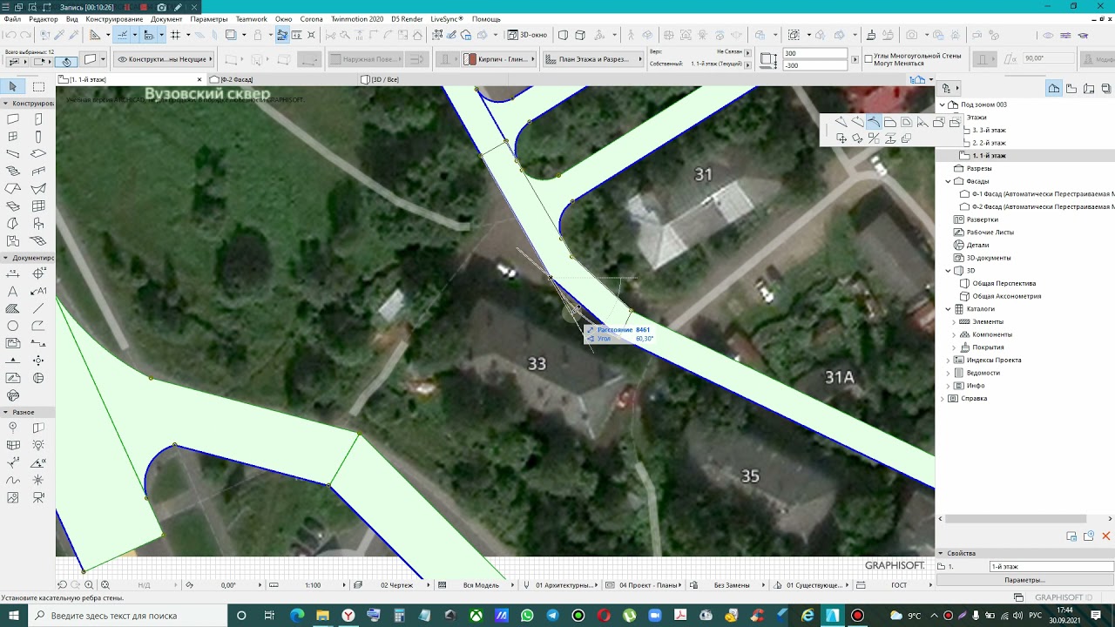Toggle guide lines button in toolbar
The width and height of the screenshot is (1115, 627).
pyautogui.click(x=123, y=35)
